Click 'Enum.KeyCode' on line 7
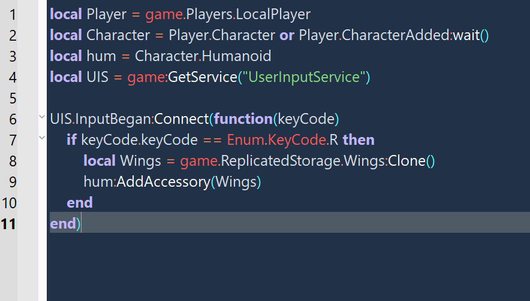Screen dimensions: 530x301 point(276,139)
